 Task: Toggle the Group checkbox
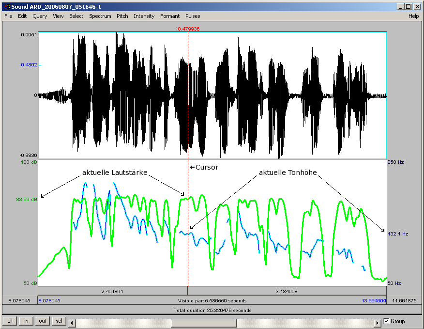387,321
